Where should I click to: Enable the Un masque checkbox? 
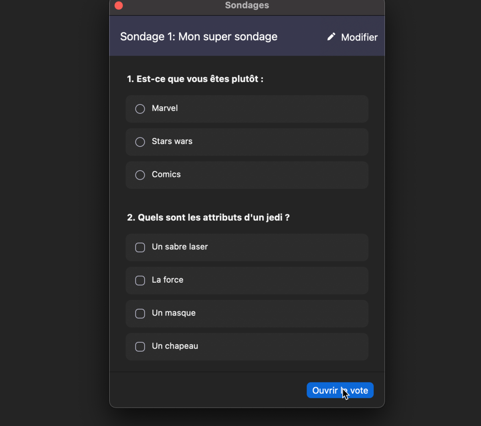pos(140,313)
